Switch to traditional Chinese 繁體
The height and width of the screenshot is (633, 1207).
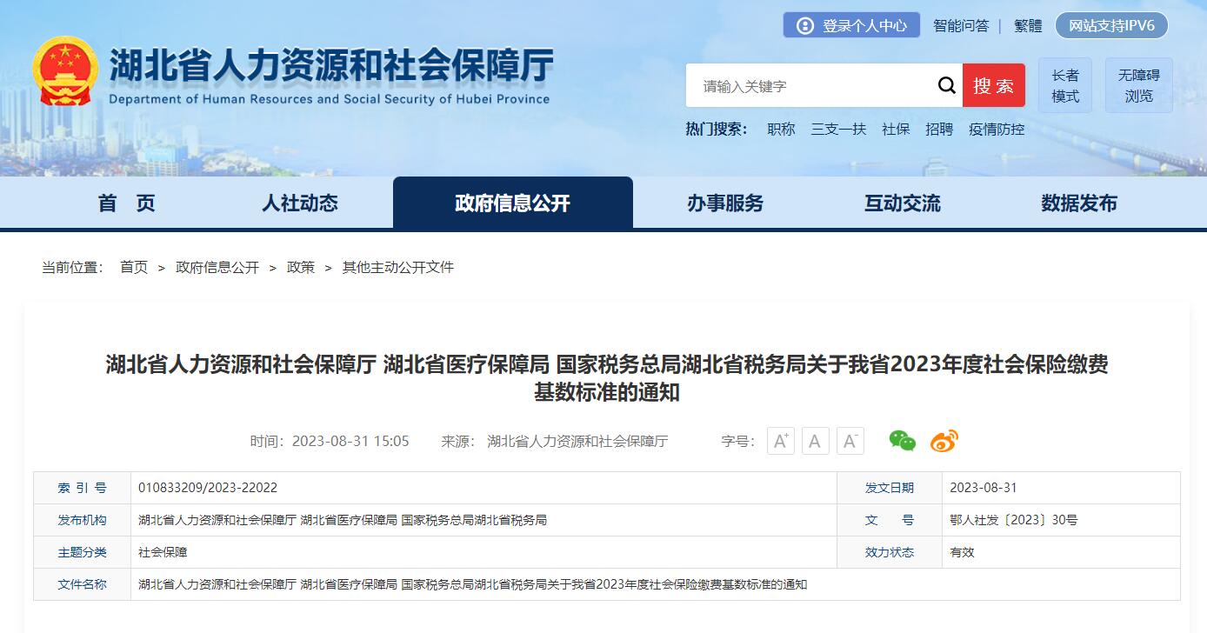pos(1028,26)
